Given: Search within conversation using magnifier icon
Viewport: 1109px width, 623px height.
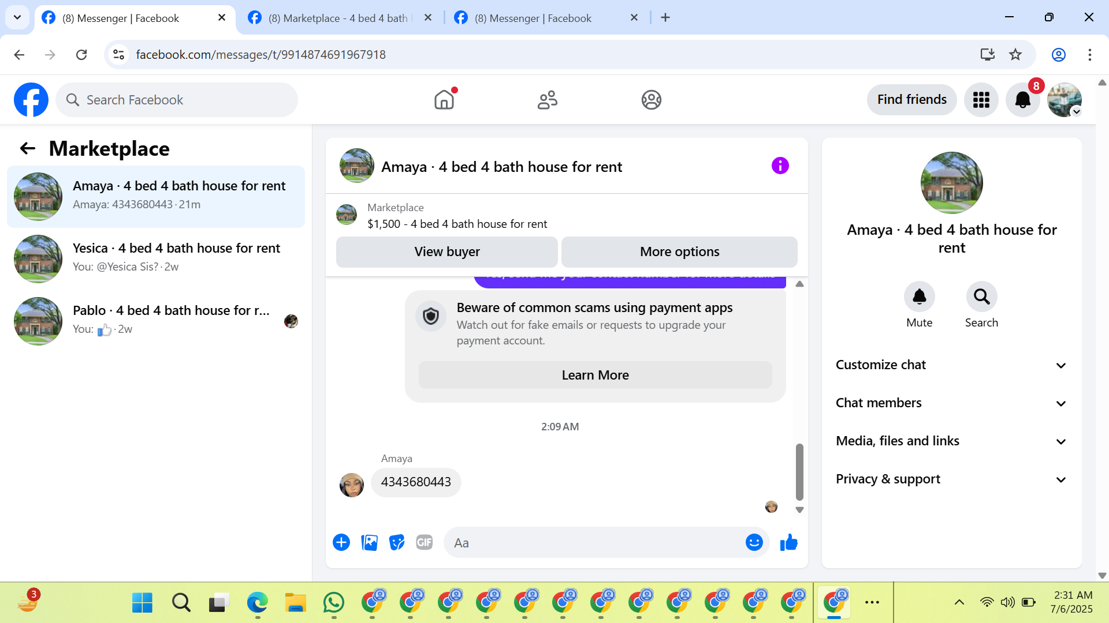Looking at the screenshot, I should click(x=981, y=297).
